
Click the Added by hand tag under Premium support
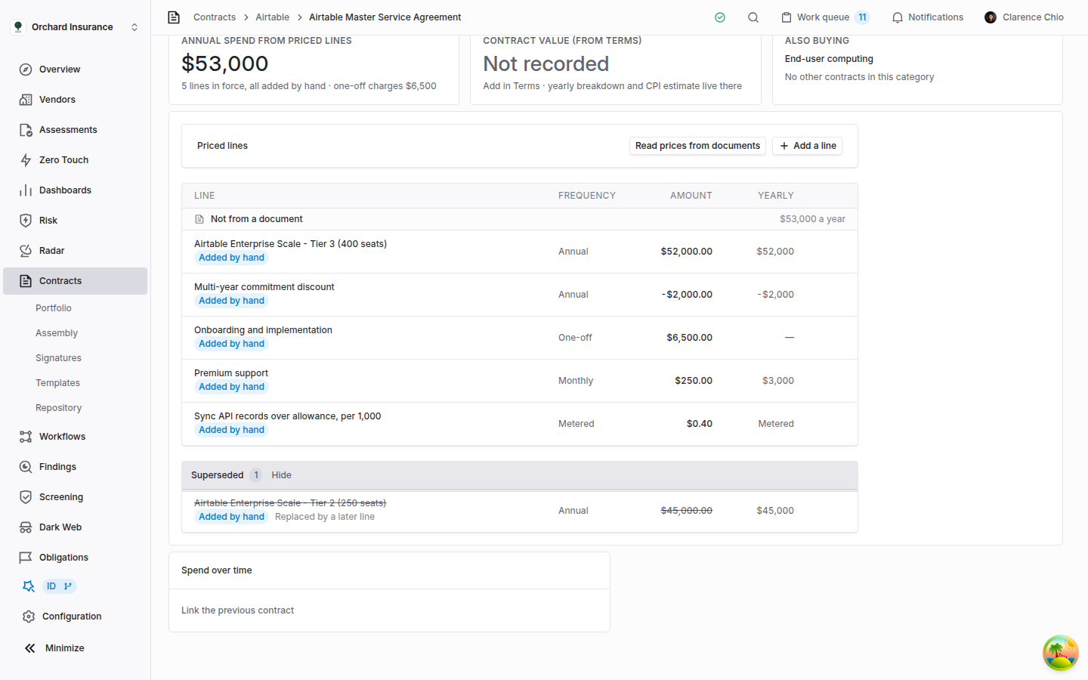pos(231,387)
